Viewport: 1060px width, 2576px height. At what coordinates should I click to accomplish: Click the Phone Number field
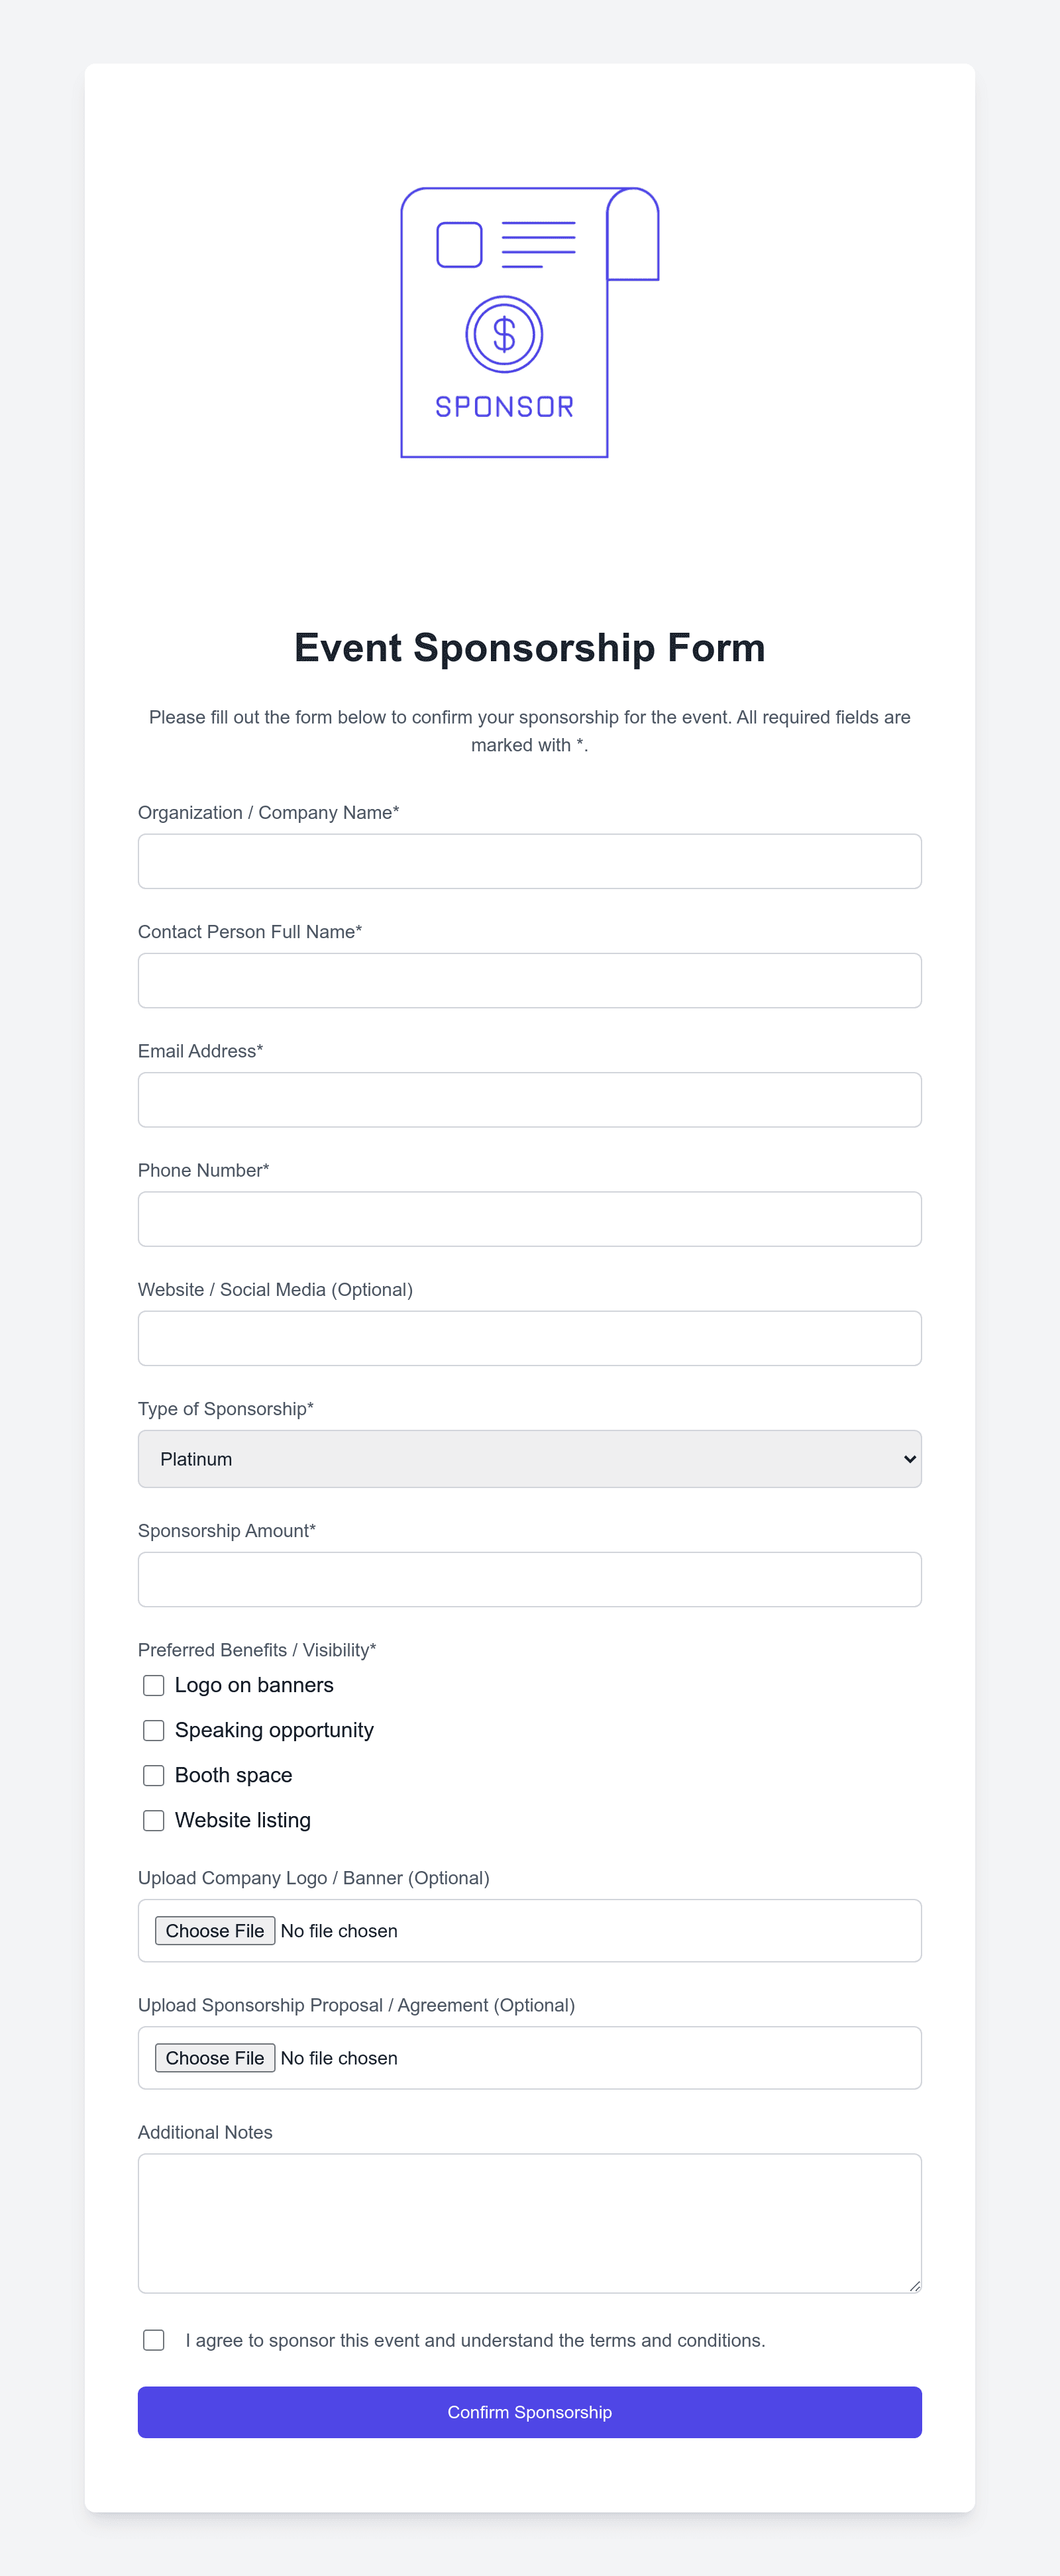(x=529, y=1218)
